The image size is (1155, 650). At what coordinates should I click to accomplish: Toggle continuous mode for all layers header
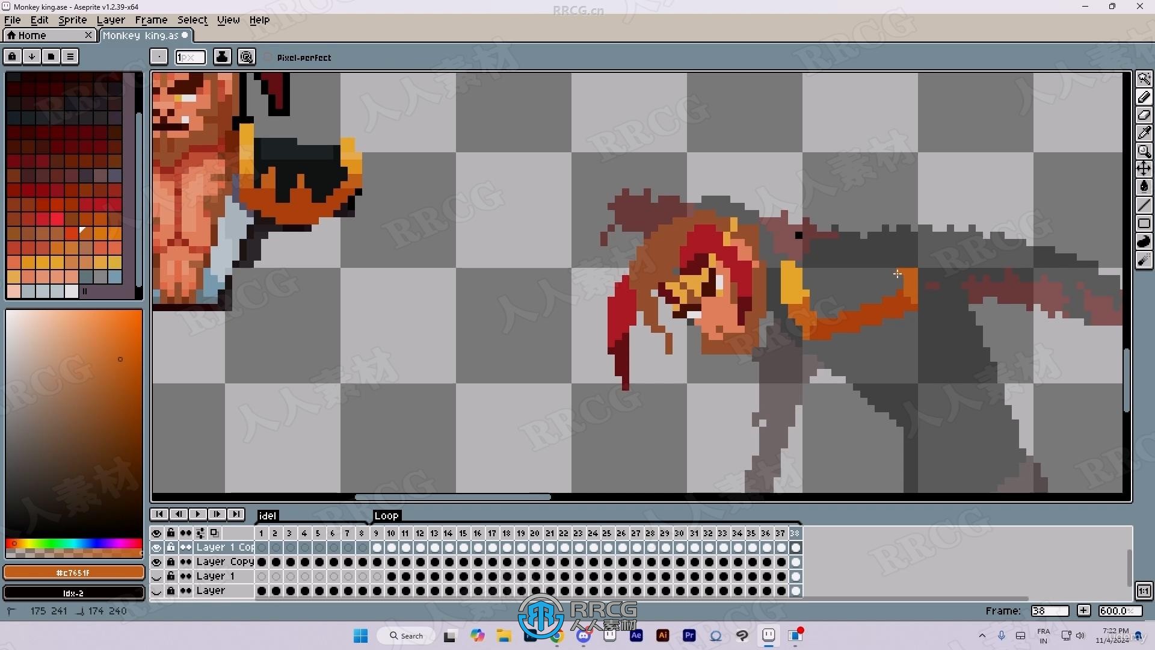(x=185, y=533)
